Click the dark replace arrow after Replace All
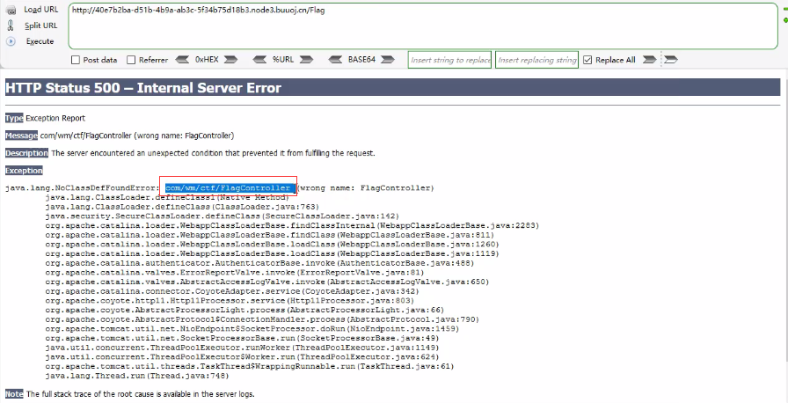This screenshot has height=403, width=788. (649, 60)
